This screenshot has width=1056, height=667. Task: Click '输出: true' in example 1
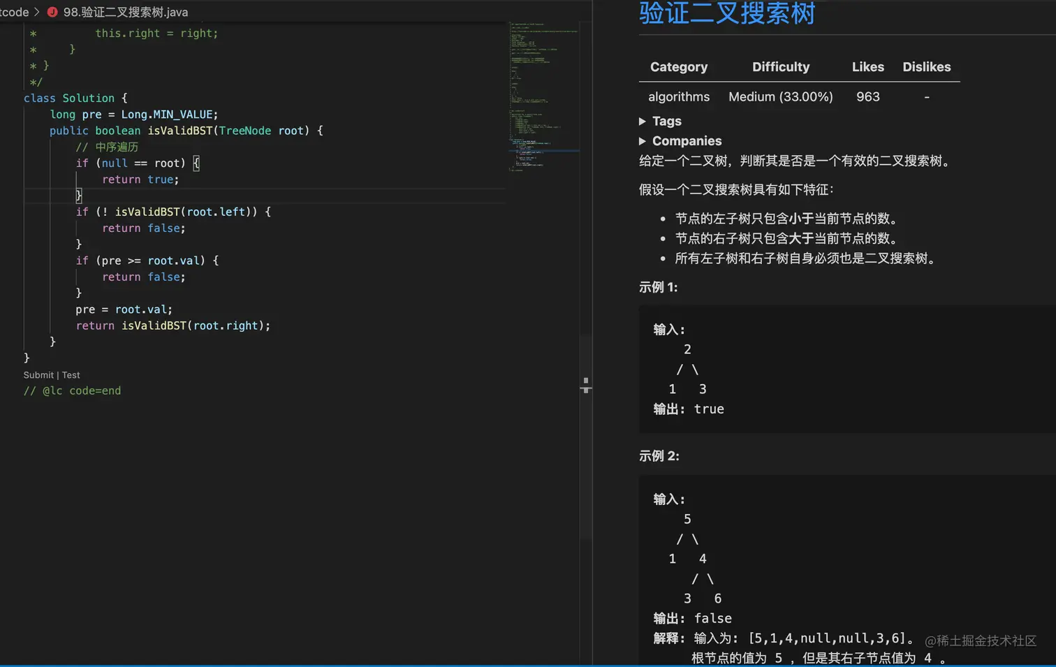pos(689,409)
